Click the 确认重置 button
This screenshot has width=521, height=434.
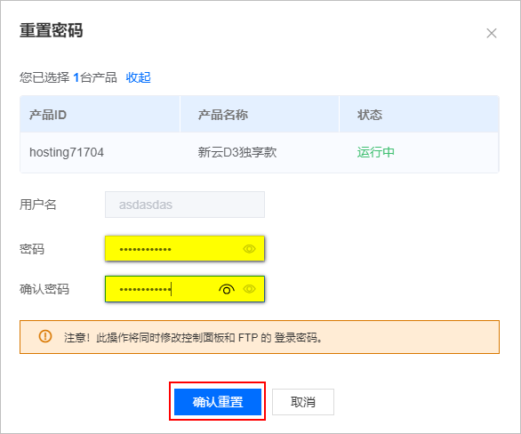click(x=218, y=402)
